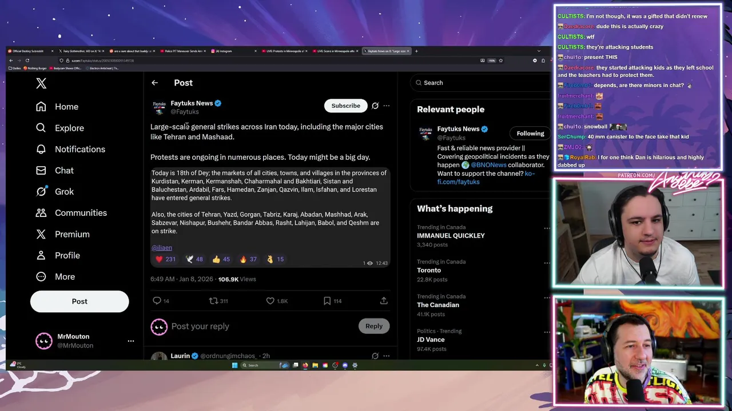Image resolution: width=732 pixels, height=411 pixels.
Task: Open the Explore page
Action: click(59, 128)
